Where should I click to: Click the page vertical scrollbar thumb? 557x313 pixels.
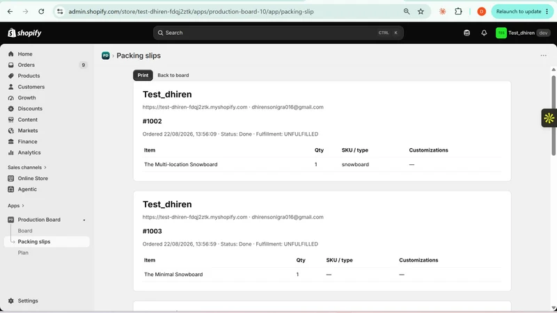point(554,115)
